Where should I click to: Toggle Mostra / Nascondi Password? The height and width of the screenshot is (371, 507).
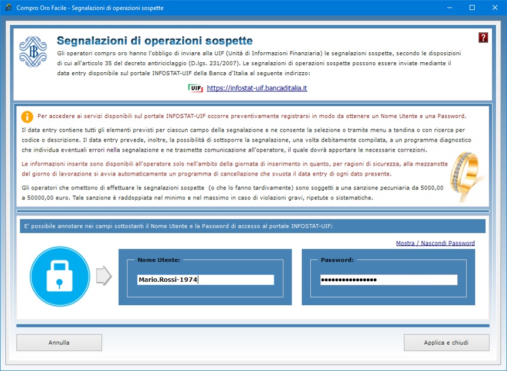(435, 243)
